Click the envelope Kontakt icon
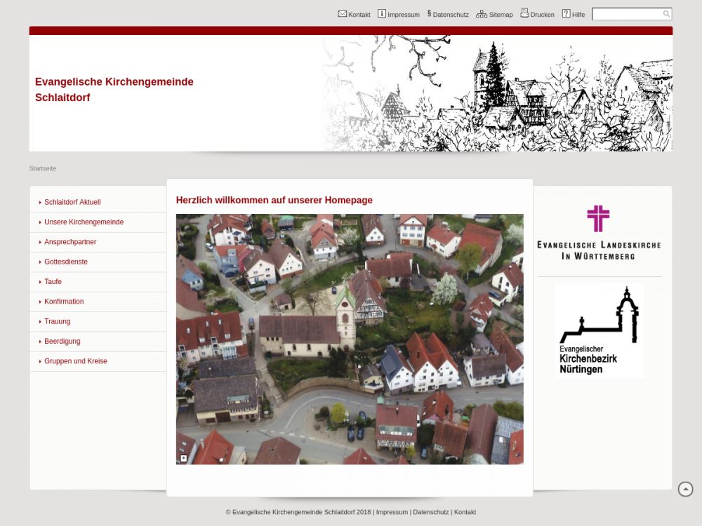The width and height of the screenshot is (702, 526). [x=343, y=14]
